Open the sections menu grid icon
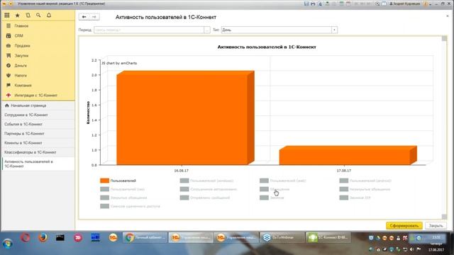This screenshot has width=454, height=255. tap(7, 16)
